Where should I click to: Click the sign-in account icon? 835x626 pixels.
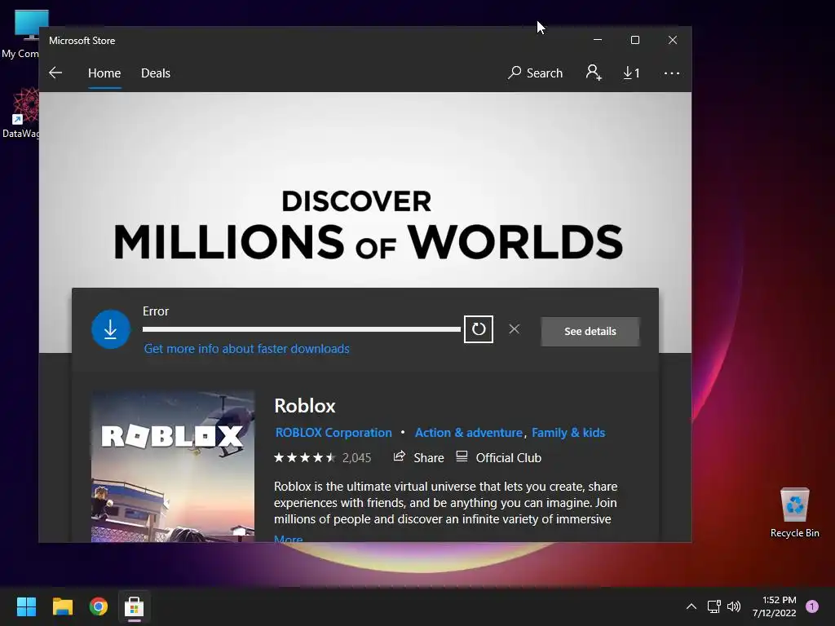point(594,73)
